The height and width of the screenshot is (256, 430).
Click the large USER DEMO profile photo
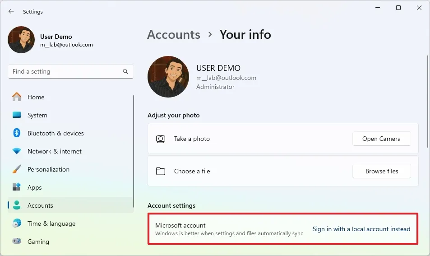click(x=168, y=77)
